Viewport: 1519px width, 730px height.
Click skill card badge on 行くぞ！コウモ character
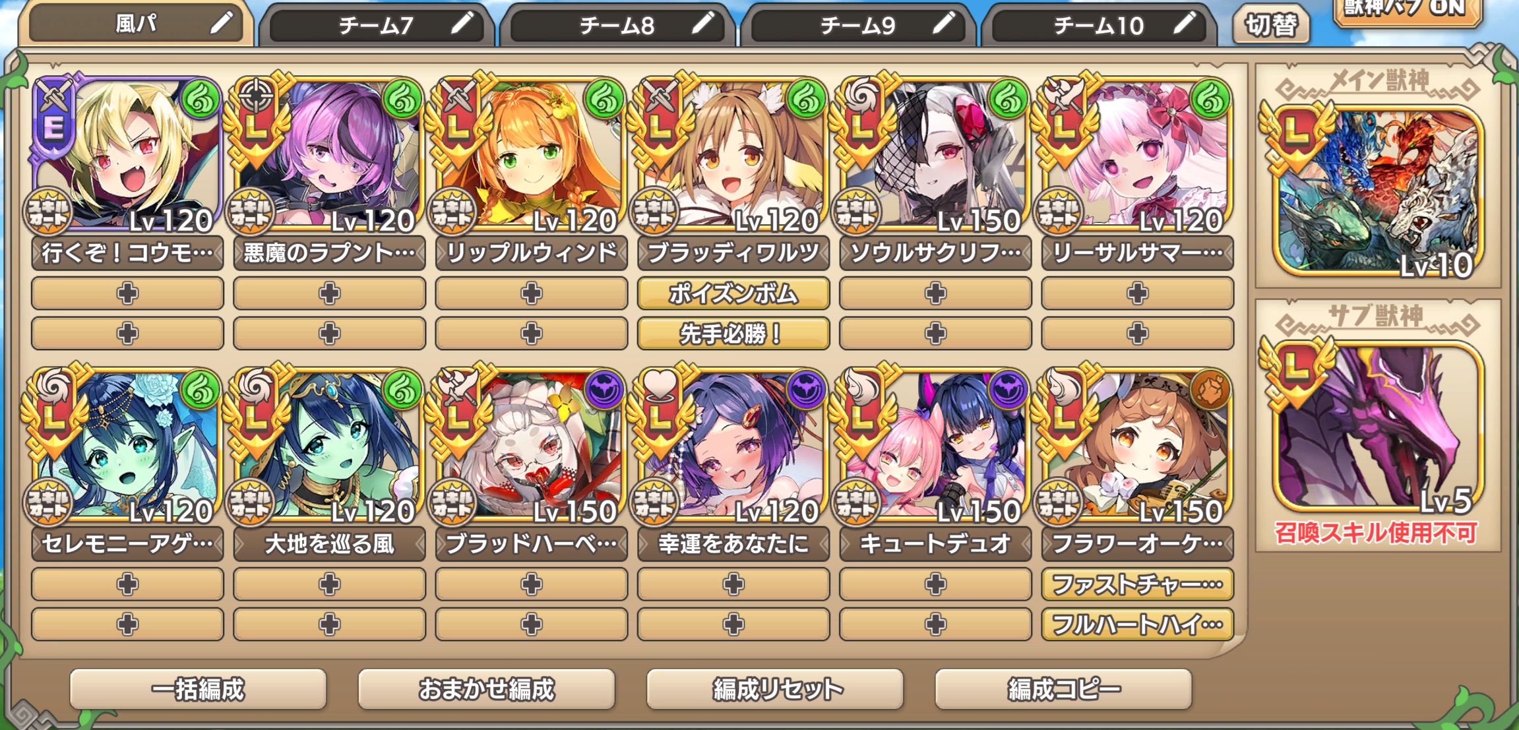pos(48,212)
